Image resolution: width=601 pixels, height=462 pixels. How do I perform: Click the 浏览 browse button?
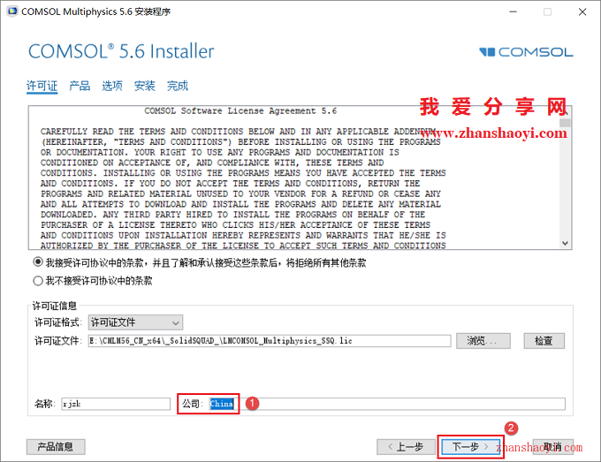tap(483, 341)
